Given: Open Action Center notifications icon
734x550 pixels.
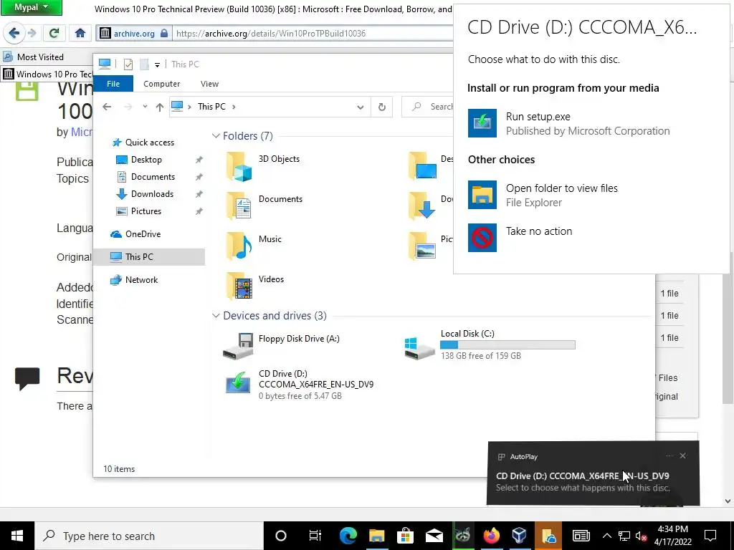Looking at the screenshot, I should tap(710, 536).
